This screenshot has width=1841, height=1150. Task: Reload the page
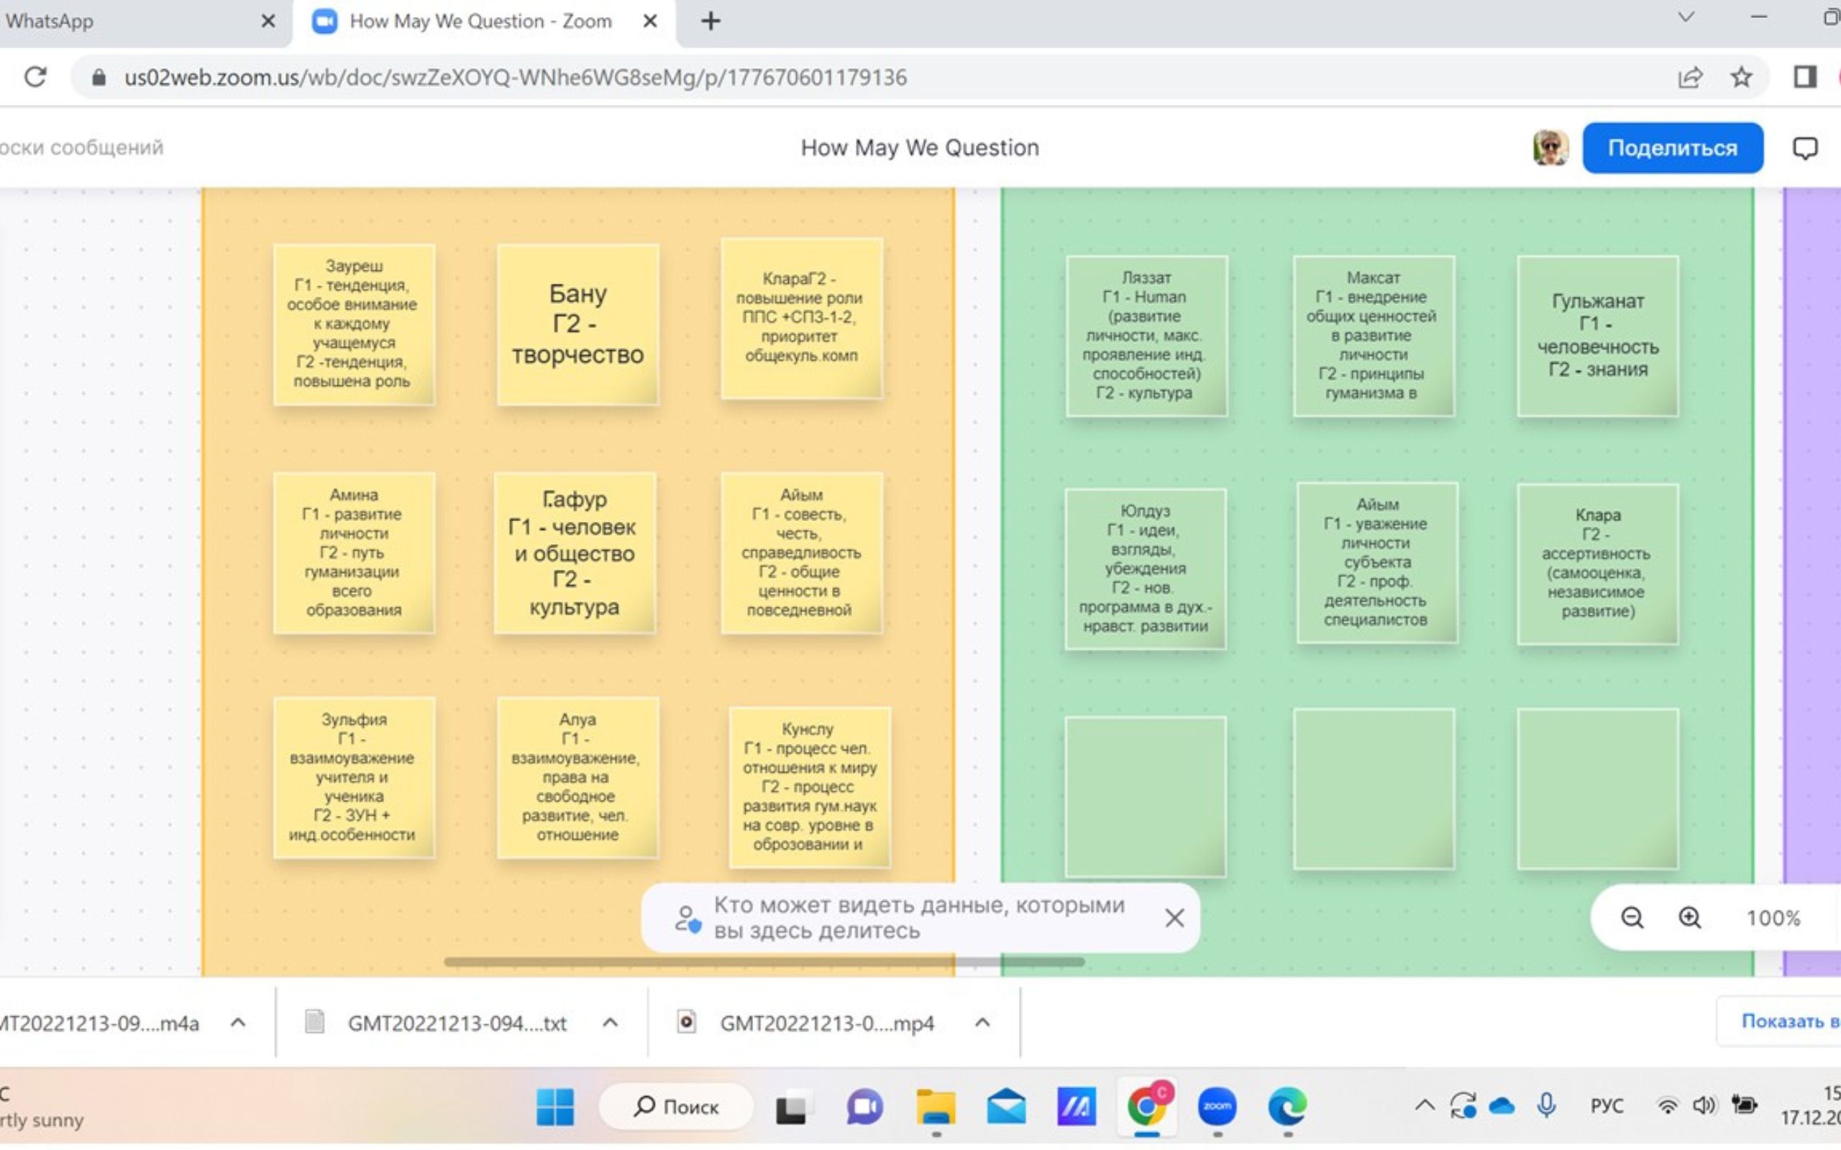36,77
